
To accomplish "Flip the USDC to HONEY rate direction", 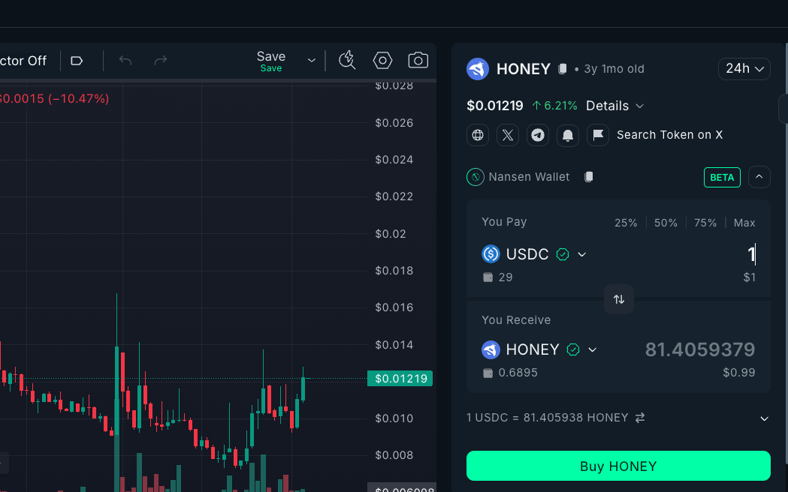I will point(640,418).
